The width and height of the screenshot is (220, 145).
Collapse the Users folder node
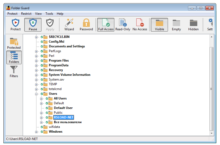[36, 94]
